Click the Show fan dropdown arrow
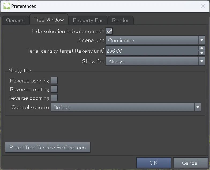 click(202, 61)
